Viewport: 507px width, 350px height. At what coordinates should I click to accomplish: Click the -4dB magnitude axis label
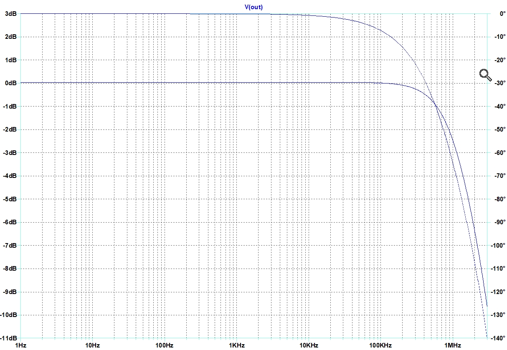click(10, 176)
